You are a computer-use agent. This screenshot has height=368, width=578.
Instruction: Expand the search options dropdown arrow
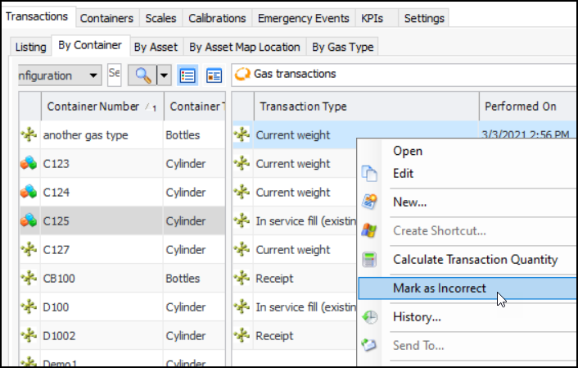(x=164, y=75)
